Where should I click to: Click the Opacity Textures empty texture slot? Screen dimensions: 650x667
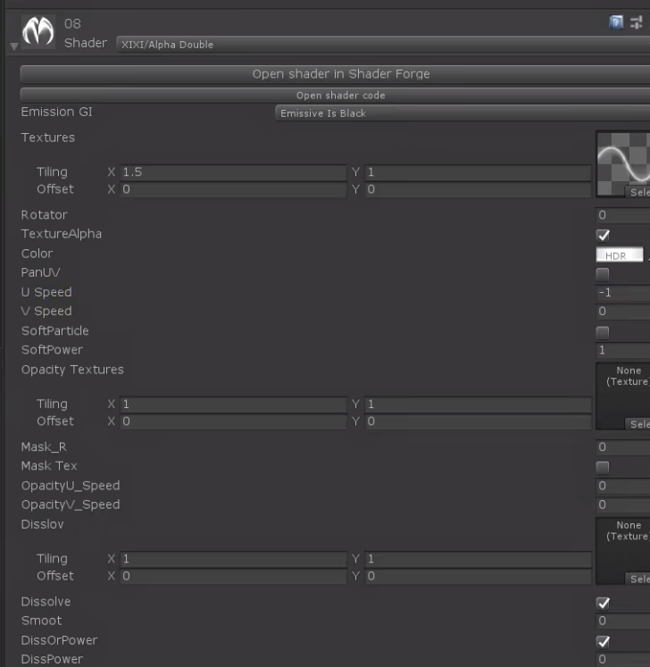[623, 396]
